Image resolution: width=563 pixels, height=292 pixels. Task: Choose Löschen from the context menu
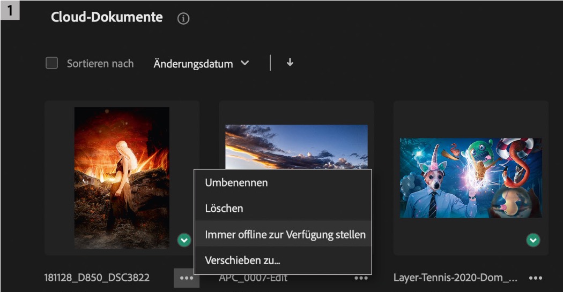pyautogui.click(x=224, y=209)
